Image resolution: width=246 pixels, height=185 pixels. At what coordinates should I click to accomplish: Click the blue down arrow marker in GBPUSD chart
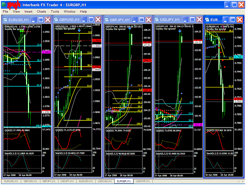[79, 30]
